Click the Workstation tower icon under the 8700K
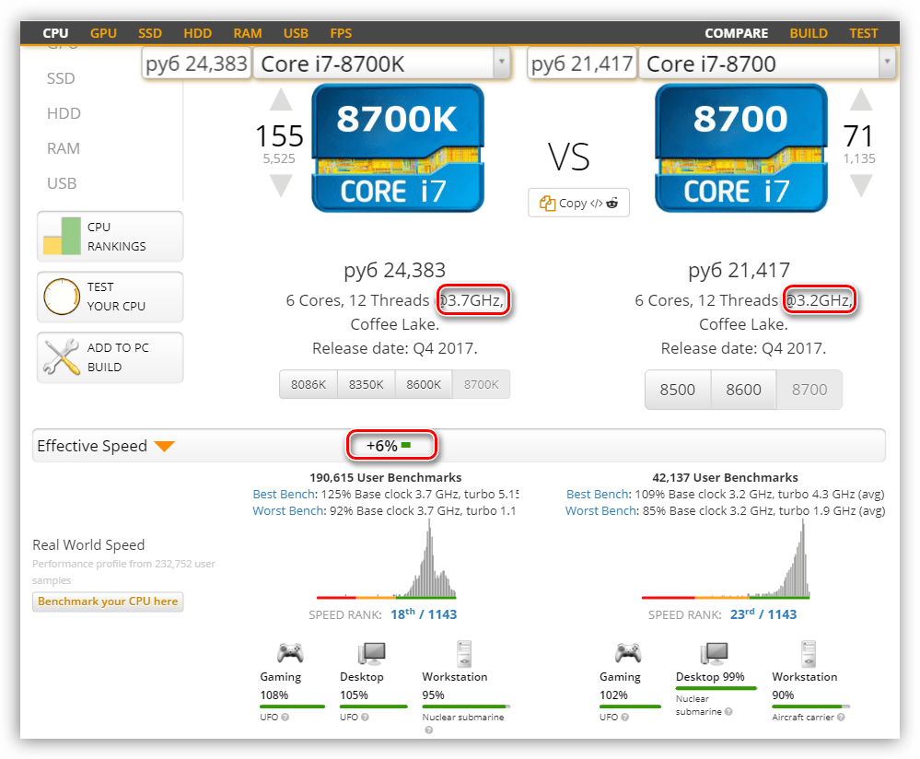This screenshot has width=920, height=759. 464,653
